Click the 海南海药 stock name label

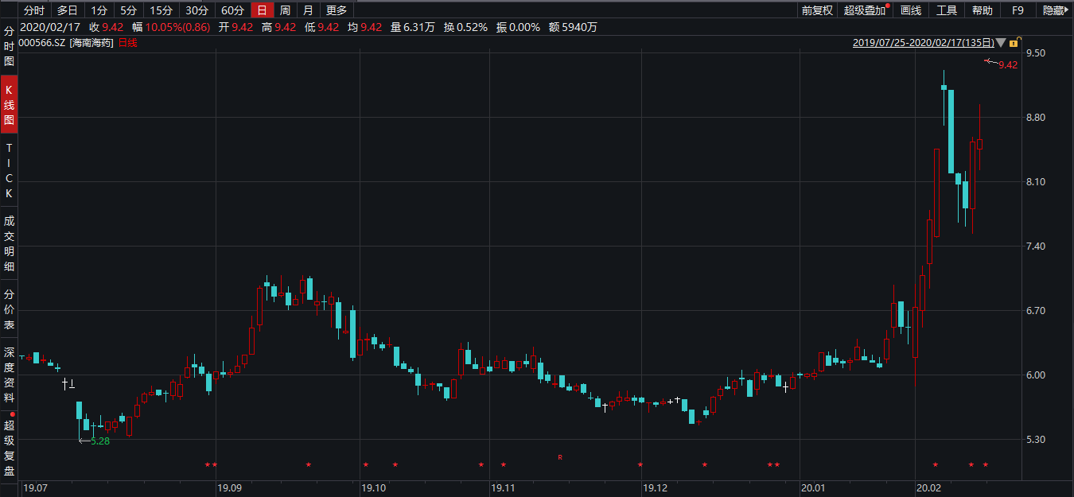[92, 43]
